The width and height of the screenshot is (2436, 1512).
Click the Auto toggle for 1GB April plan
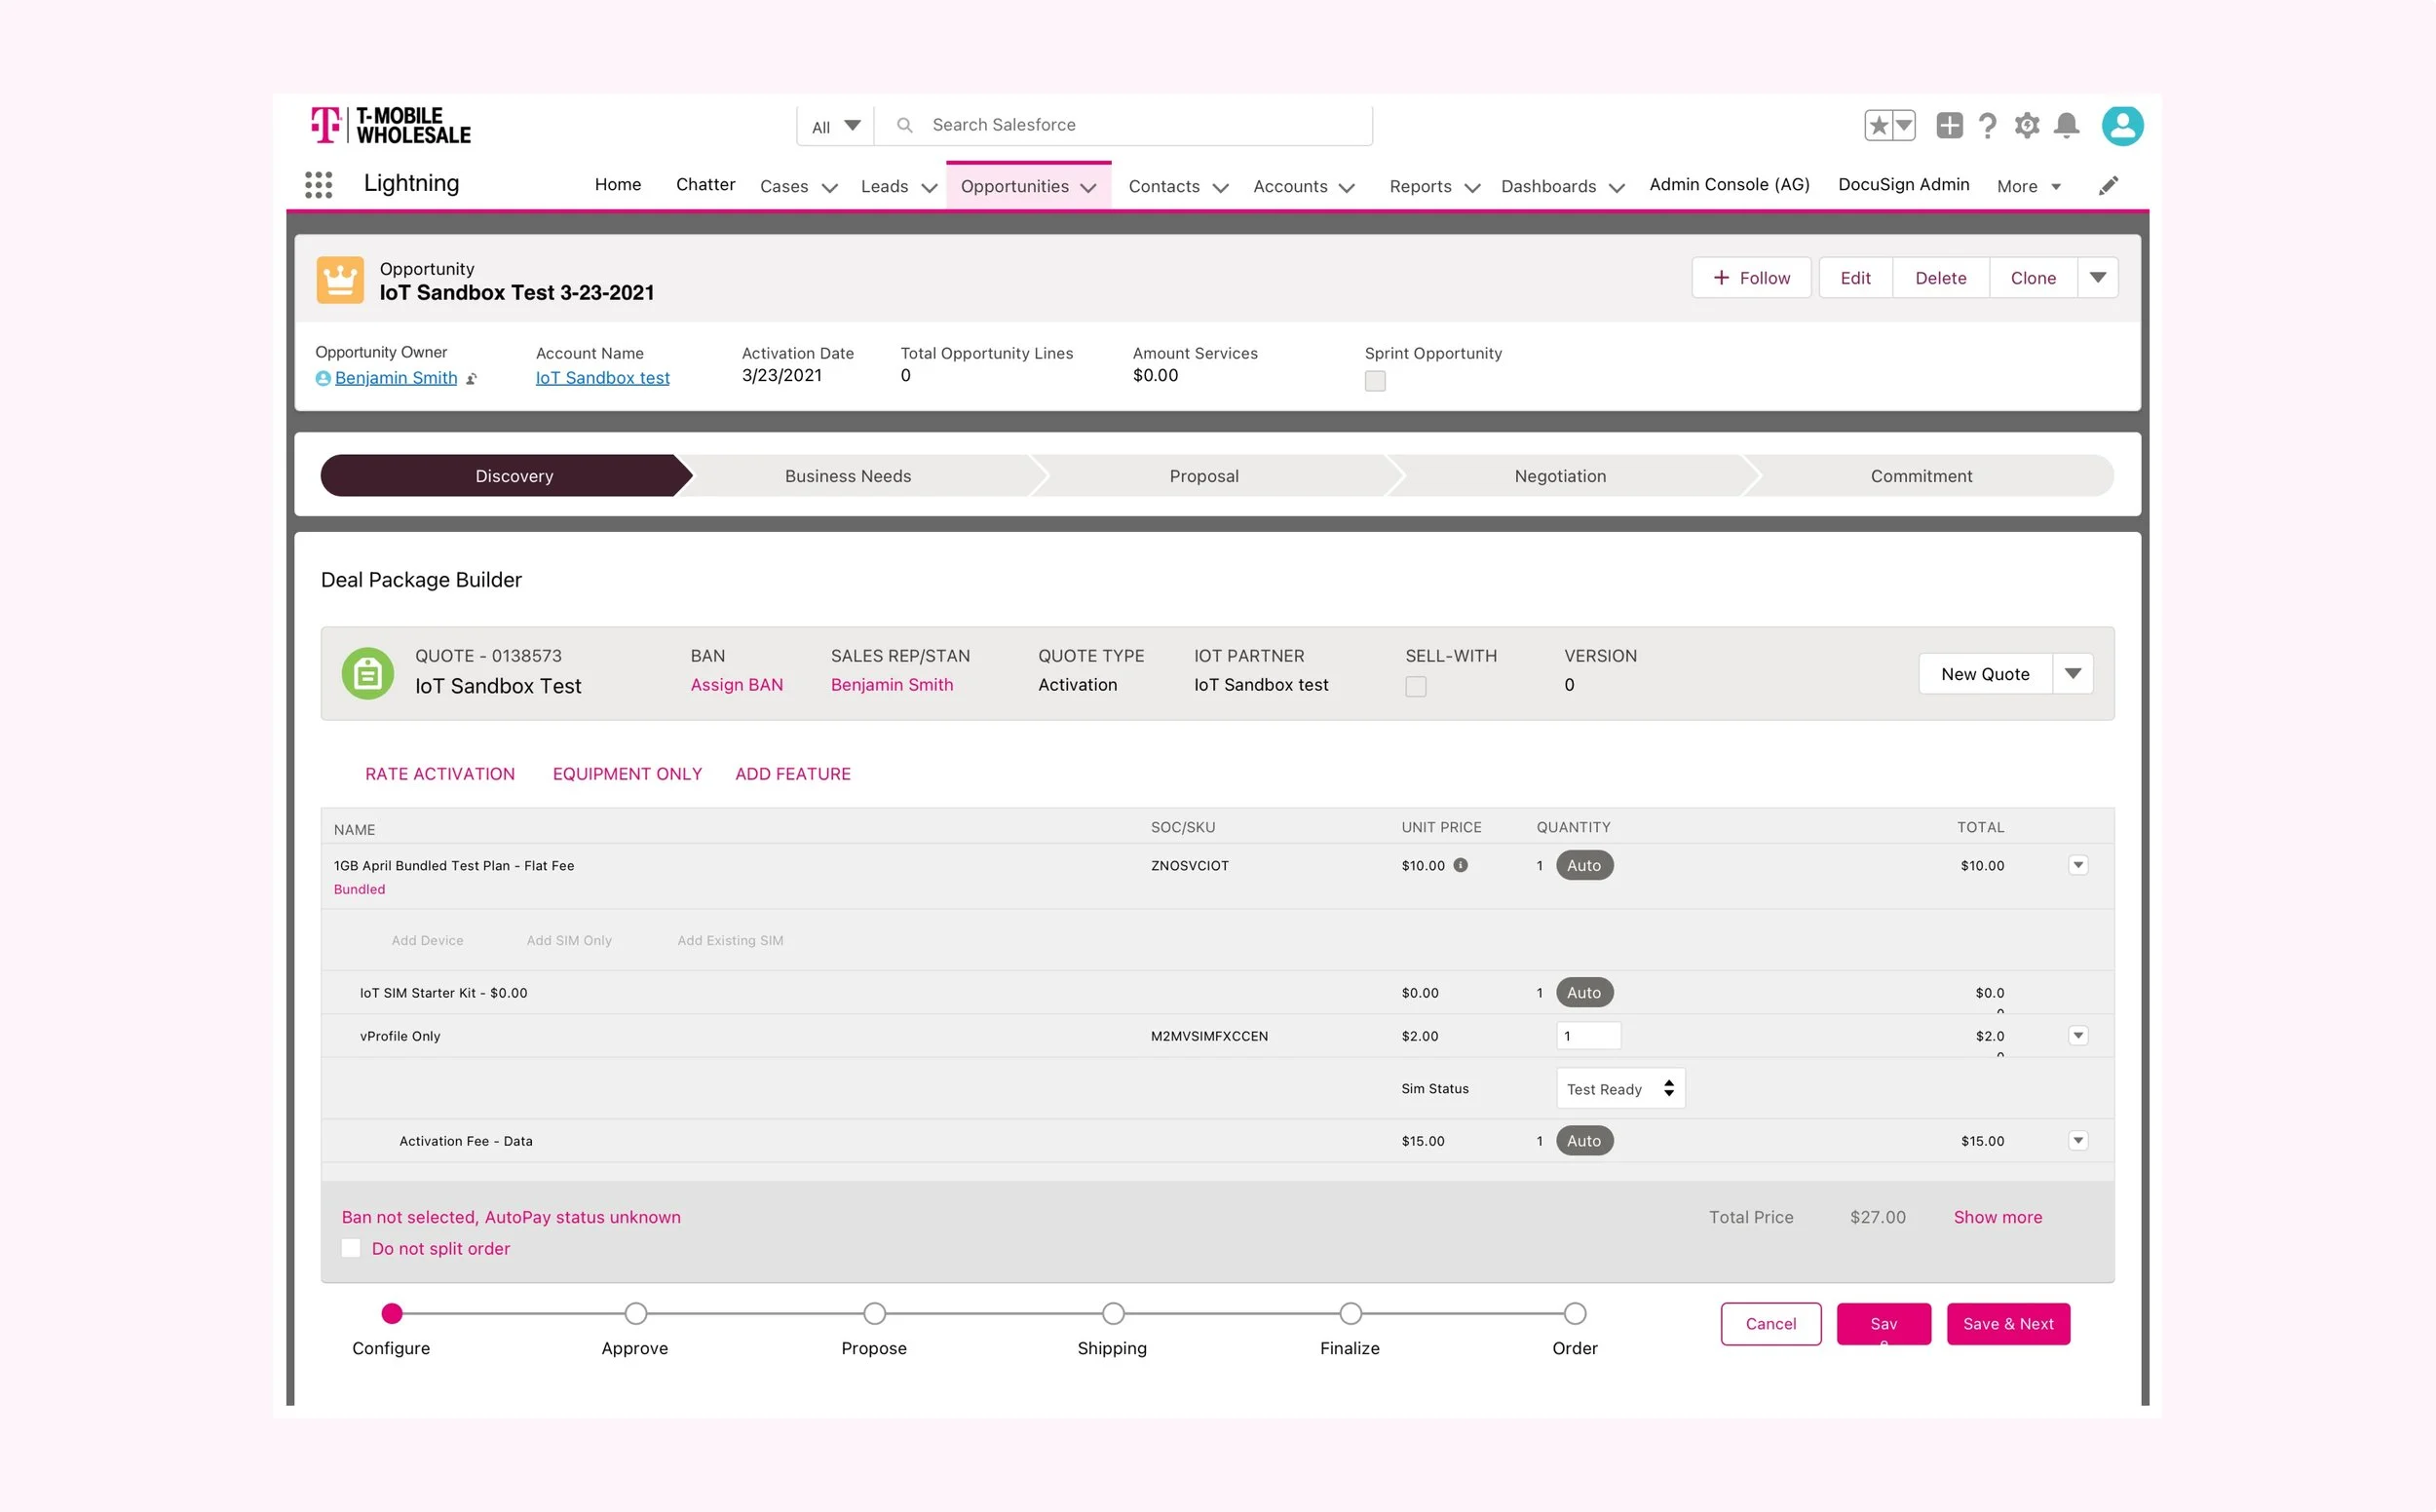1584,865
